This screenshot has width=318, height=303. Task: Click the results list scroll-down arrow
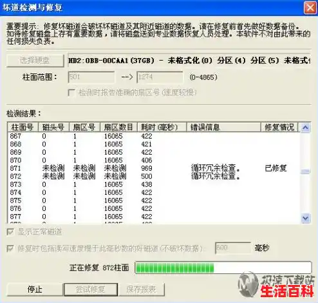tap(305, 219)
